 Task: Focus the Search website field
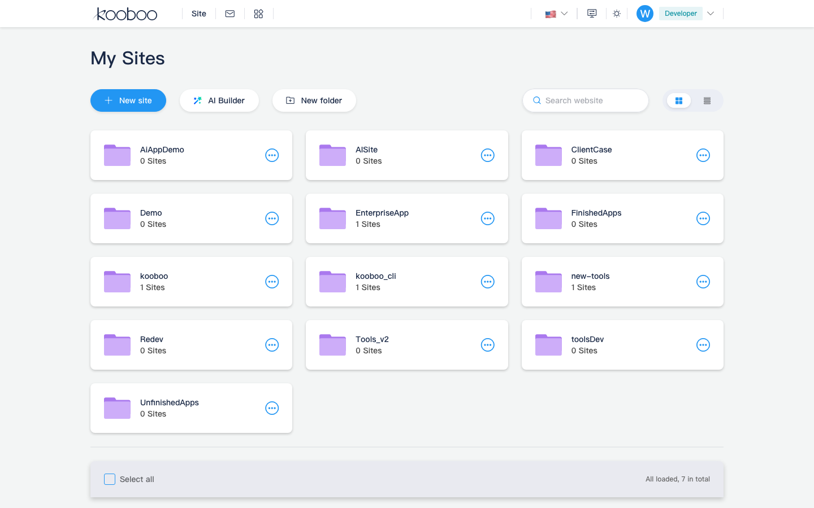(x=586, y=100)
